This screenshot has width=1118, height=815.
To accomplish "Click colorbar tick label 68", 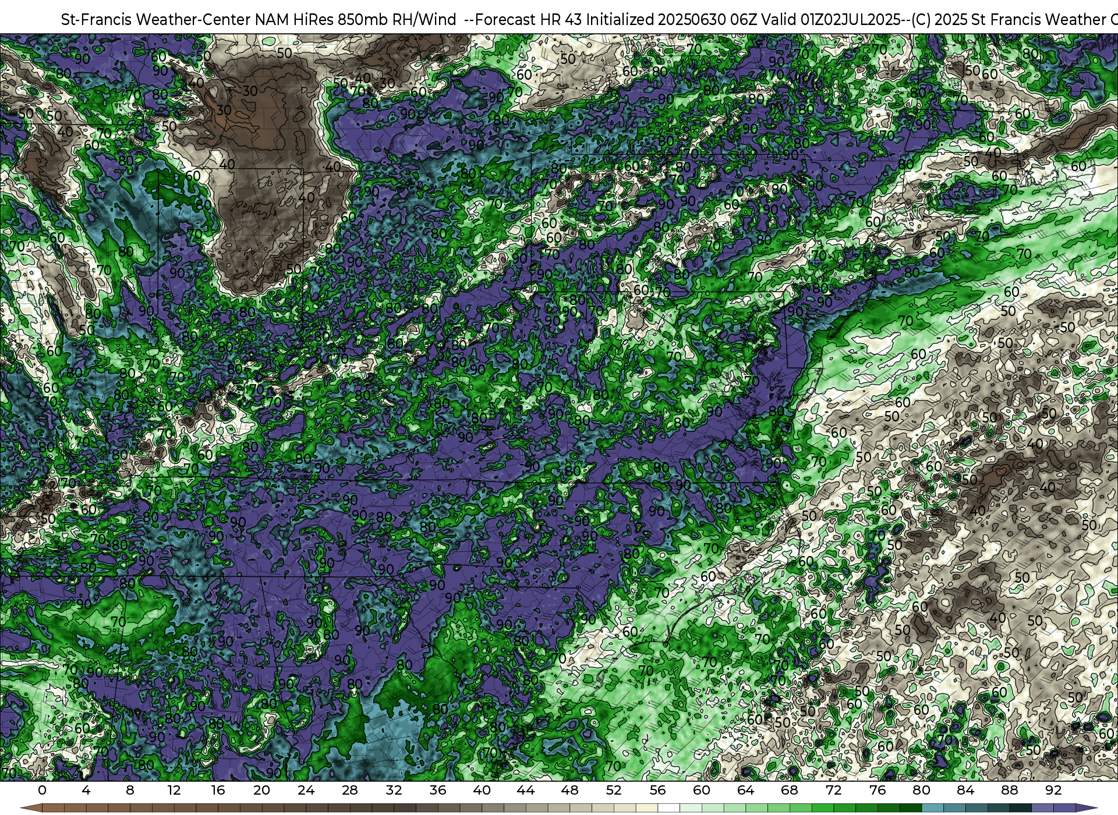I will coord(790,790).
